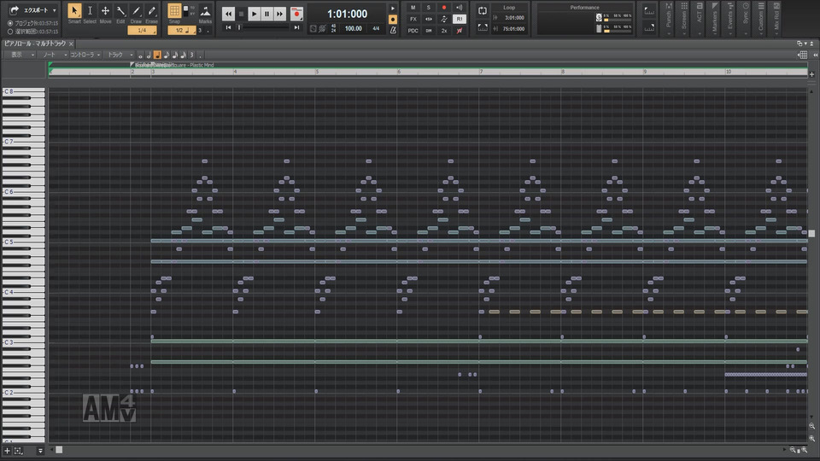Image resolution: width=820 pixels, height=461 pixels.
Task: Expand the Screen module
Action: (x=684, y=17)
